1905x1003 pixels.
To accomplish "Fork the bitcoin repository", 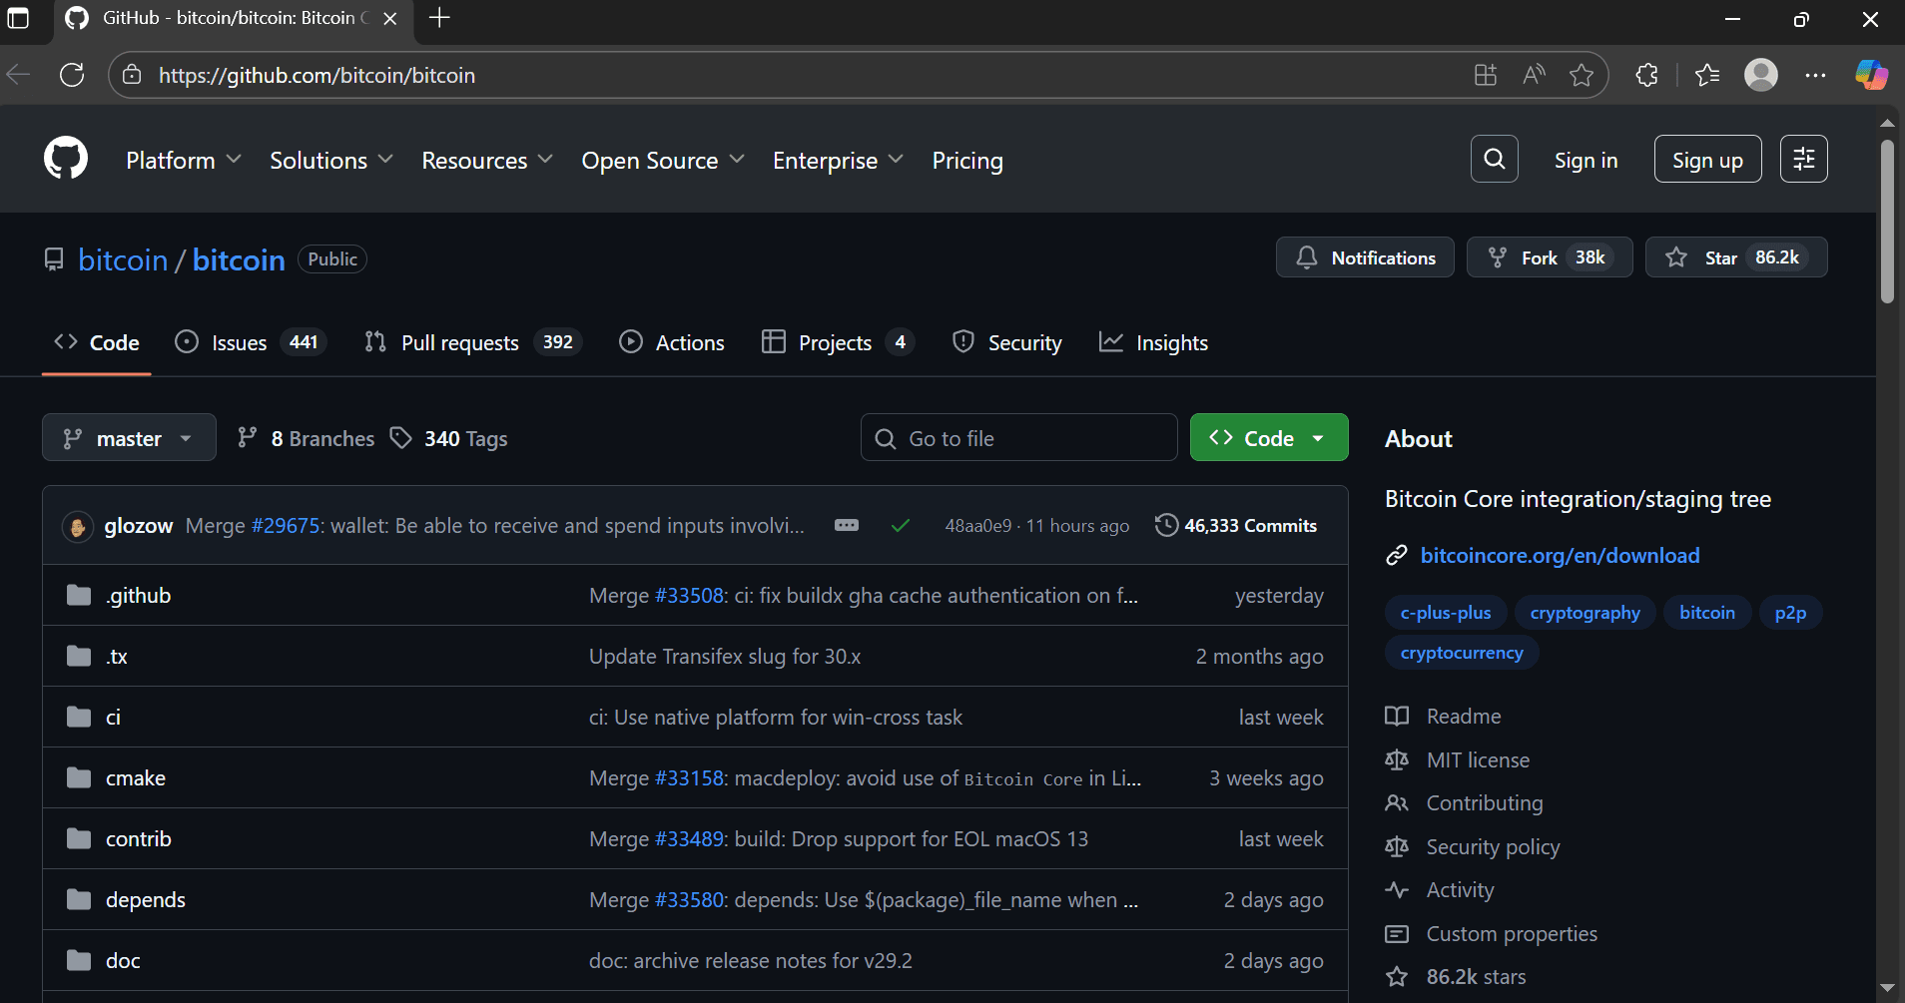I will (x=1550, y=257).
